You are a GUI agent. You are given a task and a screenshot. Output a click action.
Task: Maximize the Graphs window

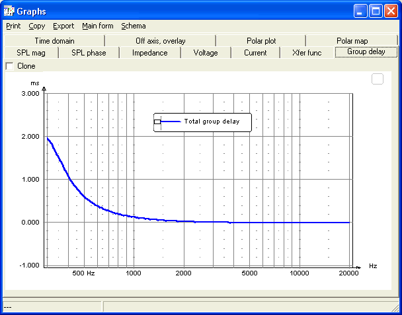(x=376, y=11)
